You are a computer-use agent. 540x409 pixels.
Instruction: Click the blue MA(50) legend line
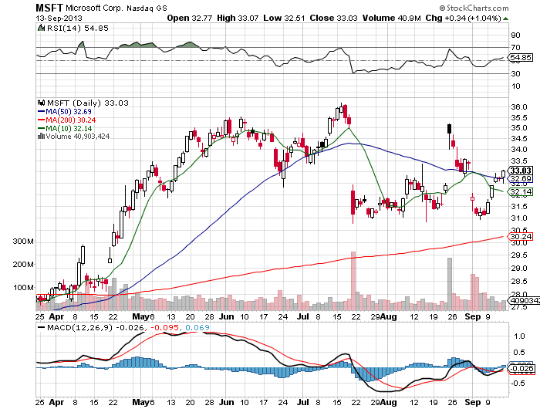tap(41, 111)
